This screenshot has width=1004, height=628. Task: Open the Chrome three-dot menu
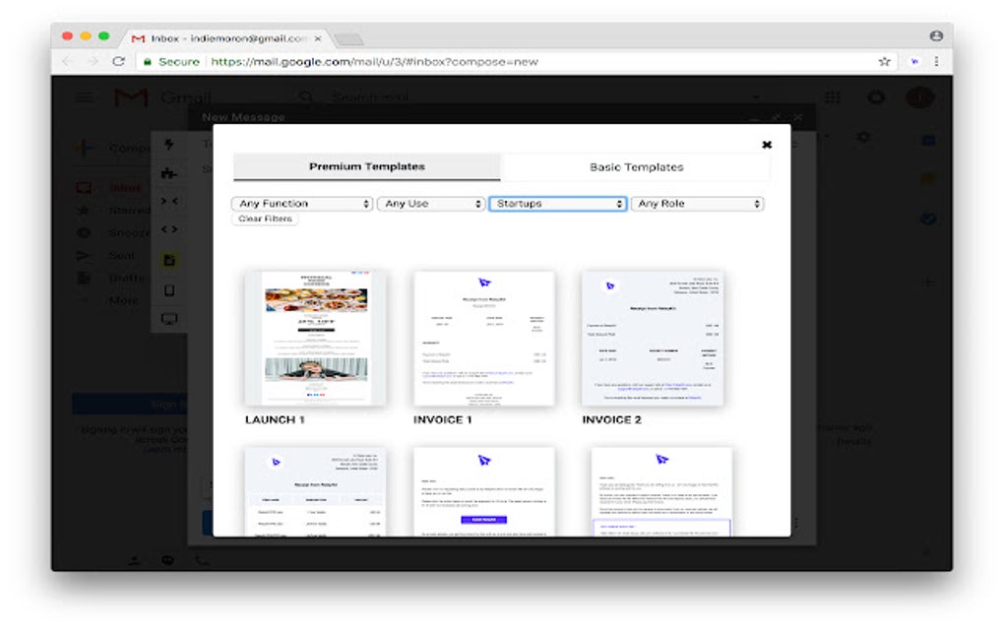pos(936,61)
